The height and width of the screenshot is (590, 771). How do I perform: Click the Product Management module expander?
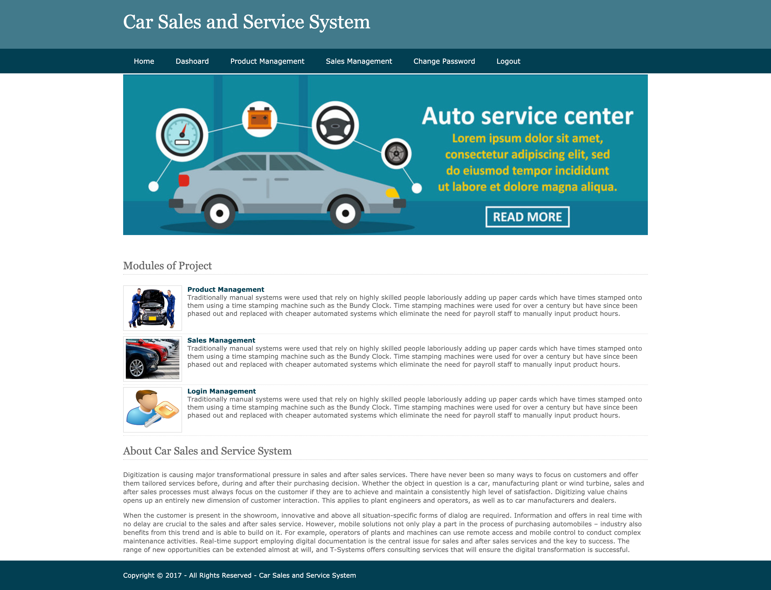[226, 289]
